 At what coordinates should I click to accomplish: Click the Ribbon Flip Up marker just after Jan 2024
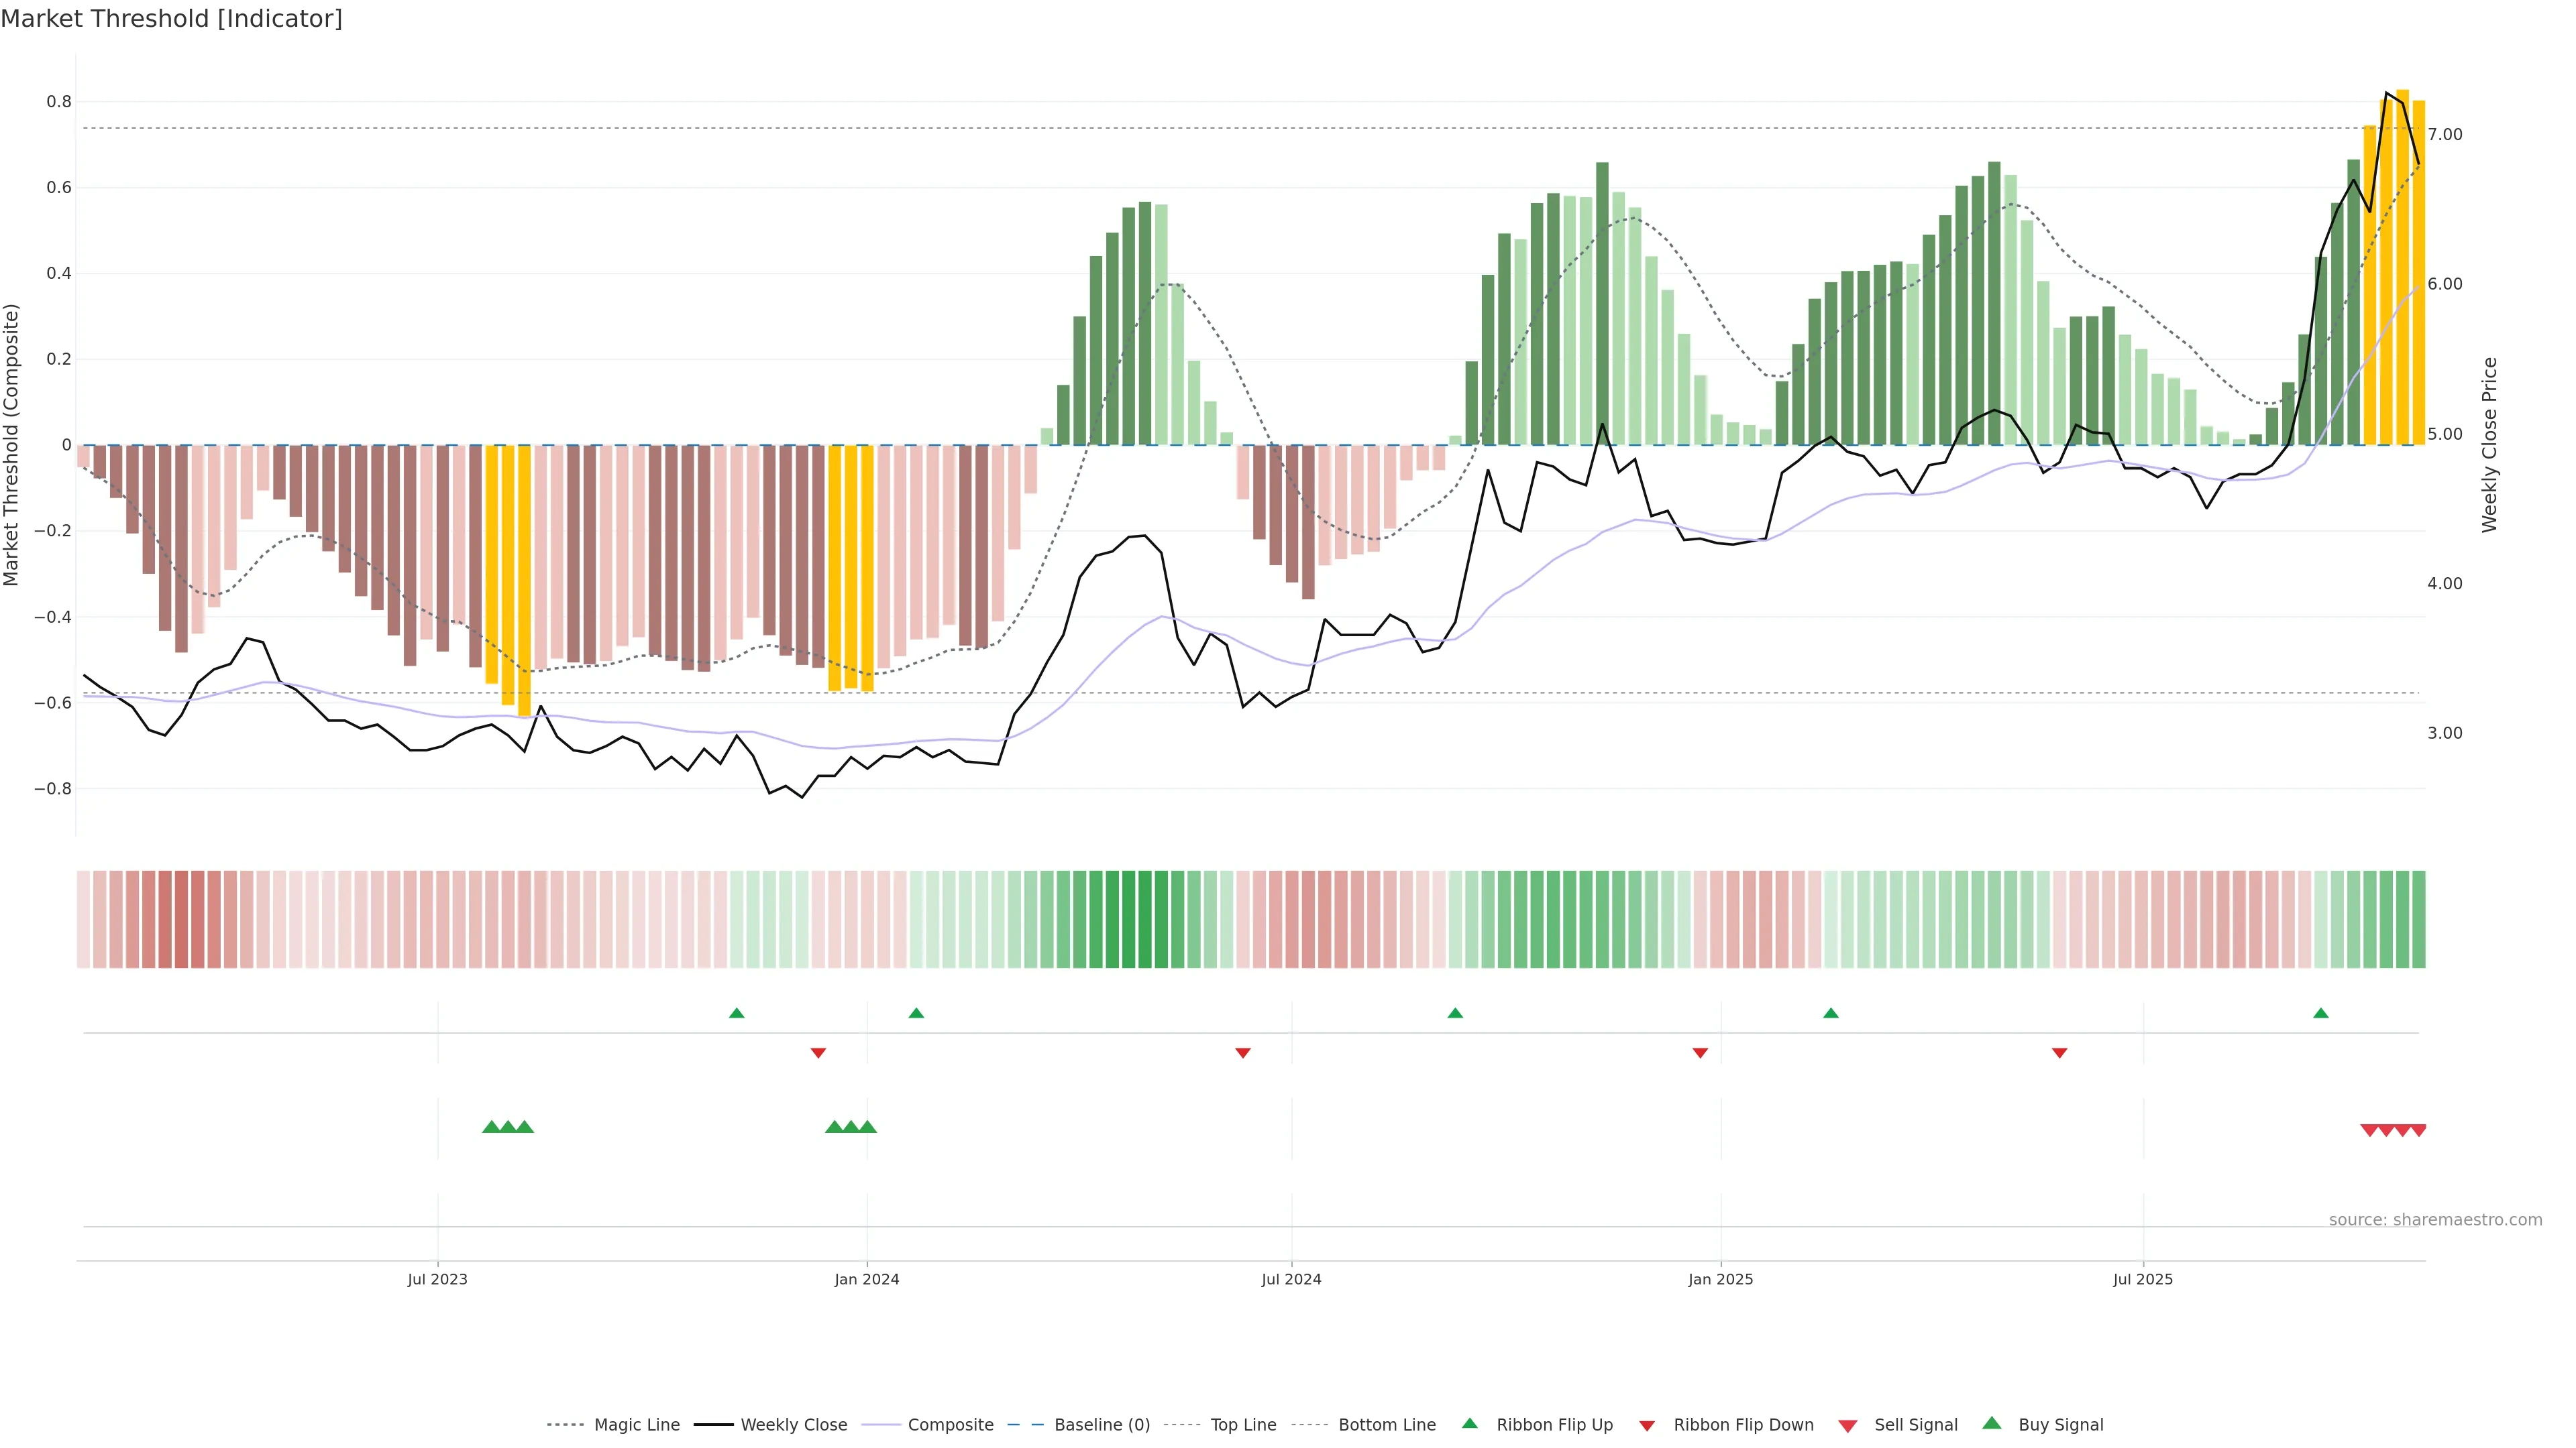916,1014
